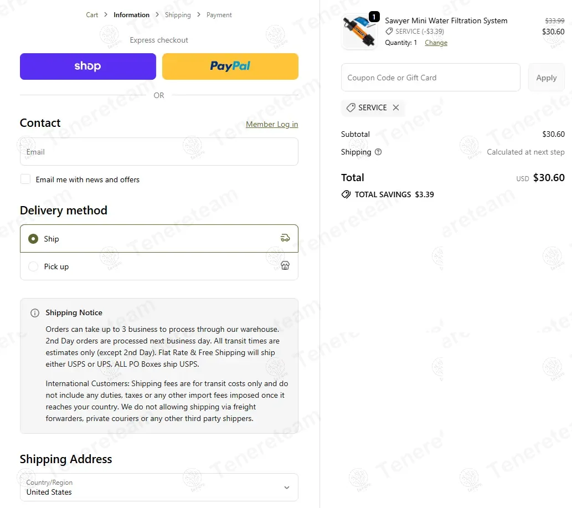Screen dimensions: 572x508
Task: Enable Email me with news and offers
Action: click(x=25, y=179)
